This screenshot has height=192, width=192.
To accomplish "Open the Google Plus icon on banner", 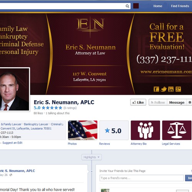I will coord(178,89).
